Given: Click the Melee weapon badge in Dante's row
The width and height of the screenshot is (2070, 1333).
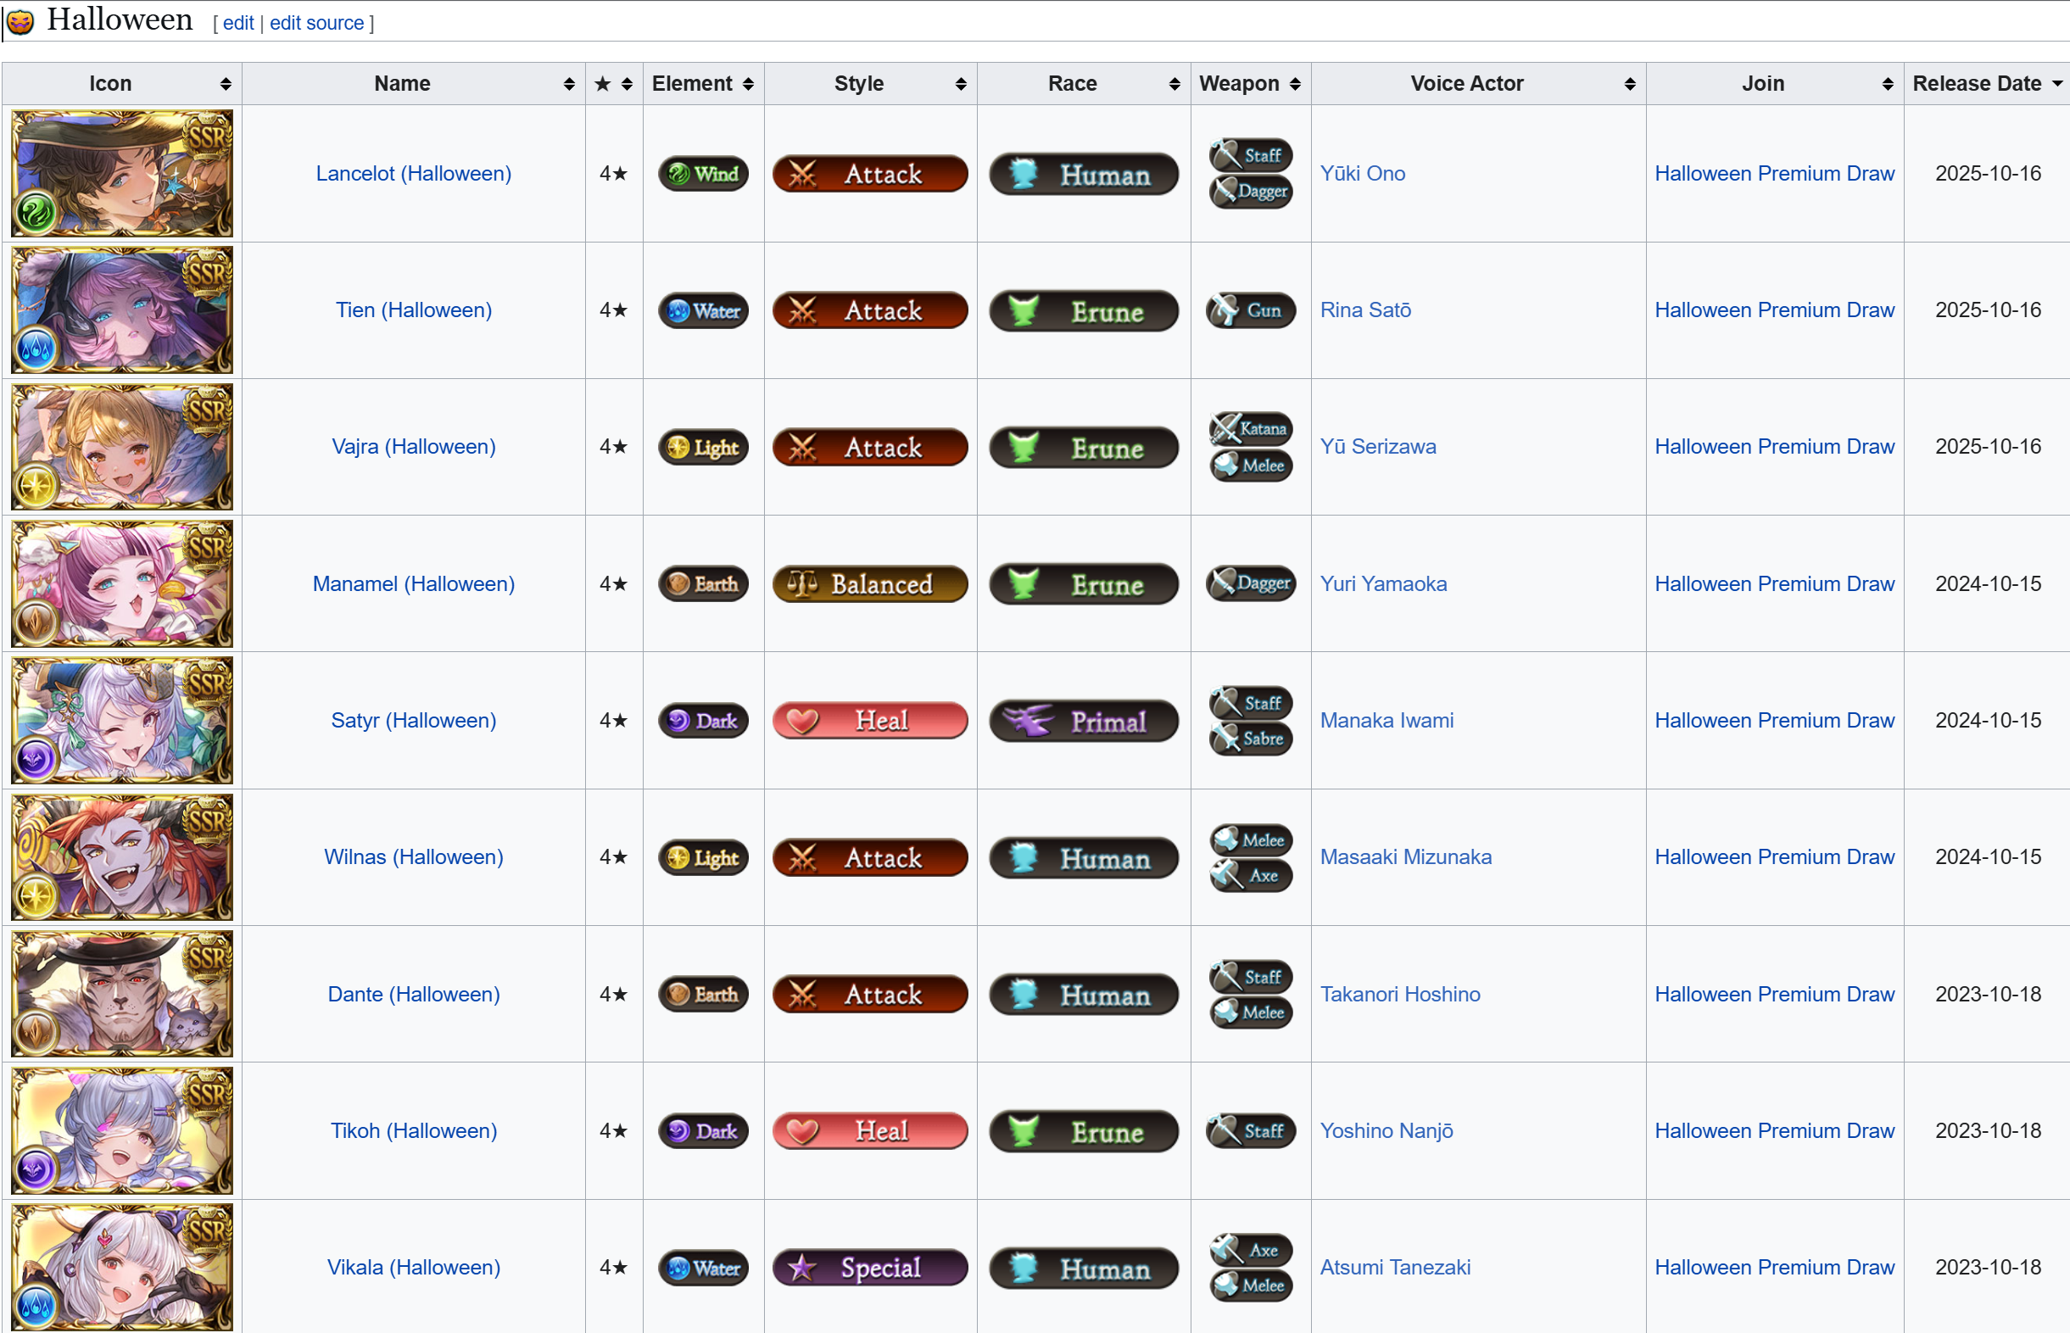Looking at the screenshot, I should [x=1251, y=1012].
